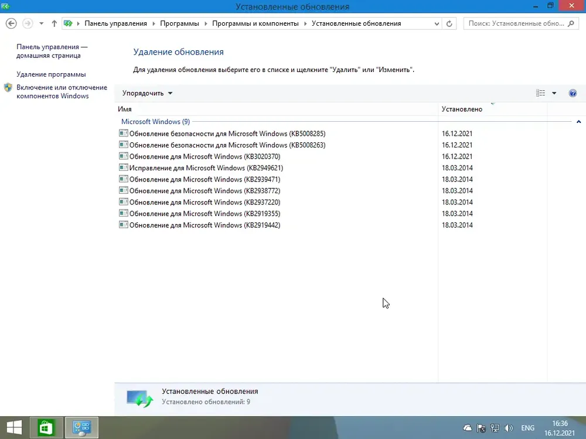The image size is (586, 439).
Task: Open the Action Center flag icon
Action: (481, 428)
